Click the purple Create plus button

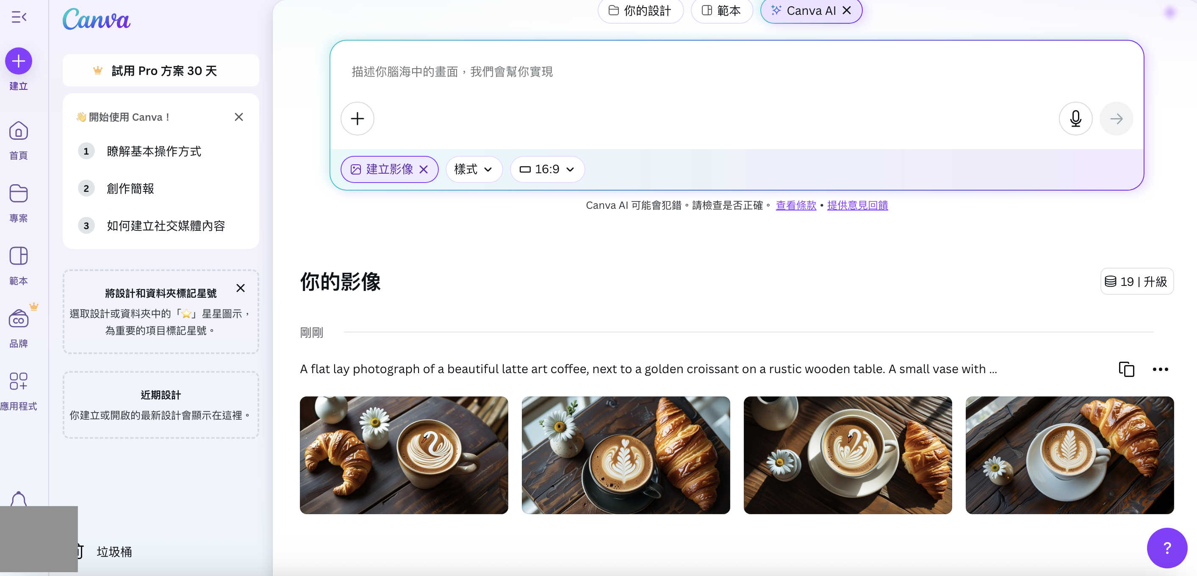pyautogui.click(x=19, y=61)
